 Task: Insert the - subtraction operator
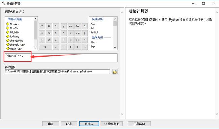(64, 40)
